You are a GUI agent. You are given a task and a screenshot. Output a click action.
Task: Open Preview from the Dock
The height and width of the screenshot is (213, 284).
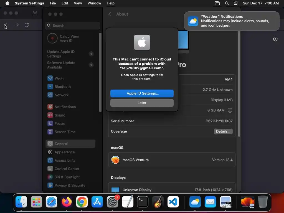225,202
